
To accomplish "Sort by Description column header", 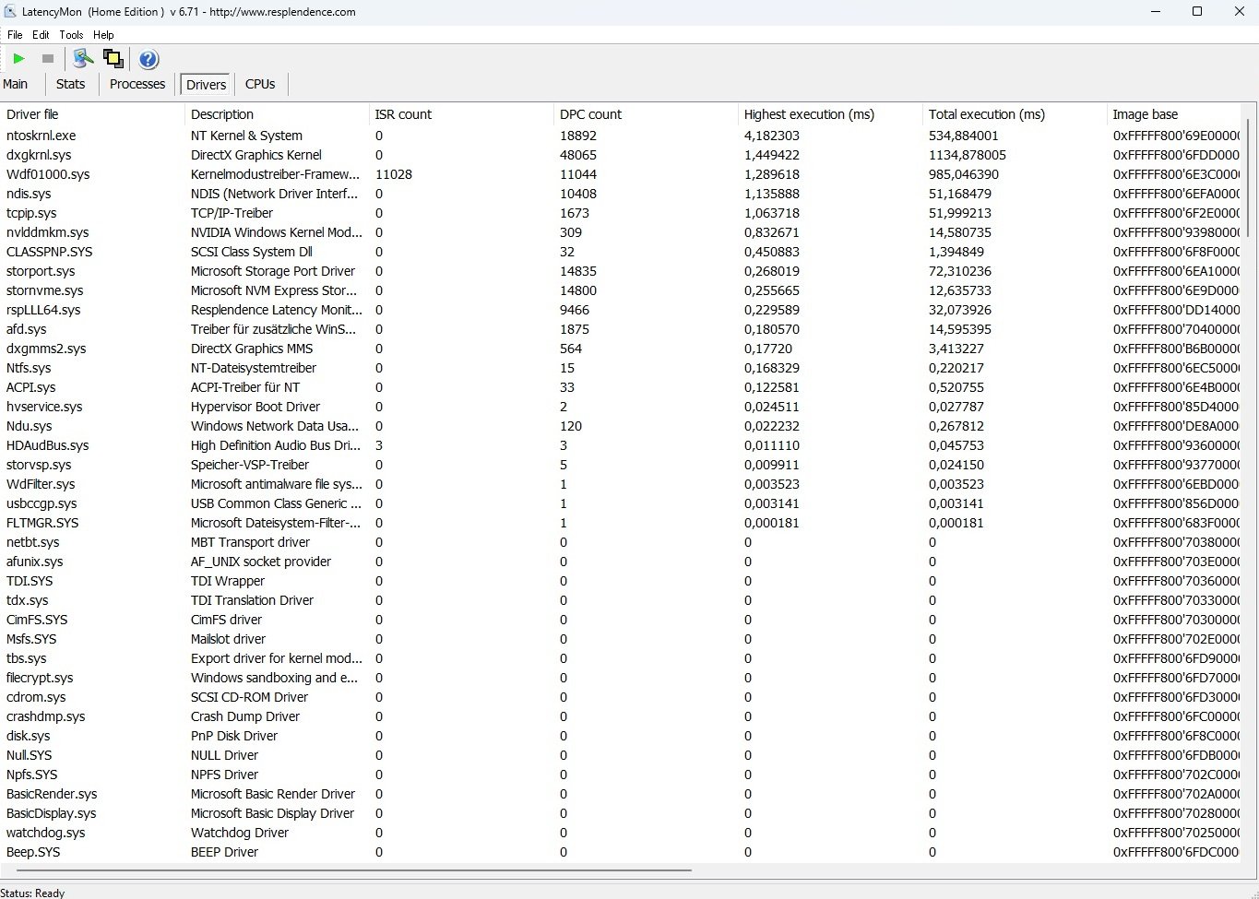I will [x=277, y=114].
